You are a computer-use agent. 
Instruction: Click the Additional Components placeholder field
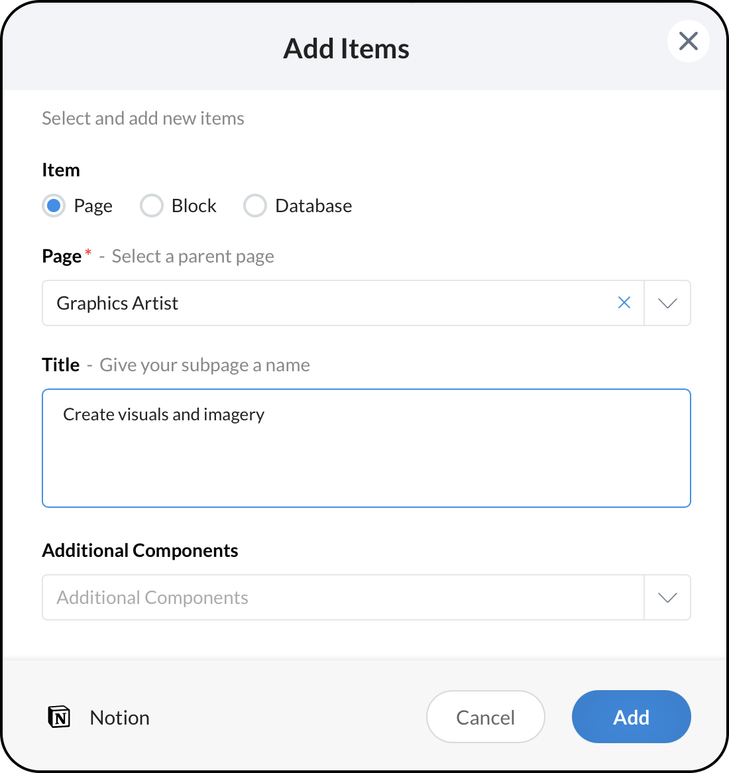coord(331,597)
